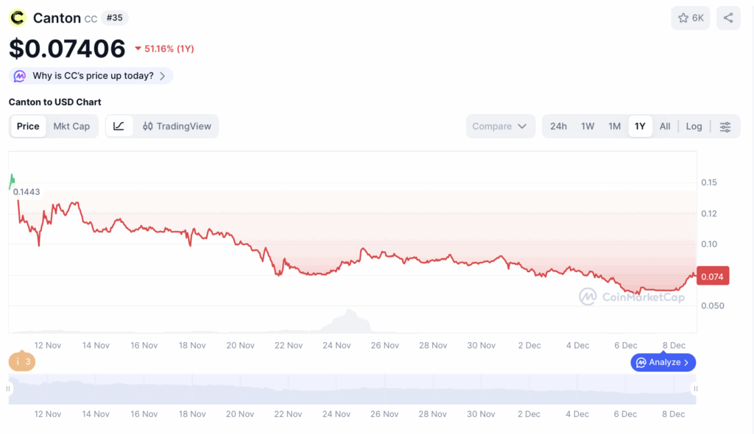Image resolution: width=754 pixels, height=434 pixels.
Task: Select the line chart view icon
Action: click(119, 127)
